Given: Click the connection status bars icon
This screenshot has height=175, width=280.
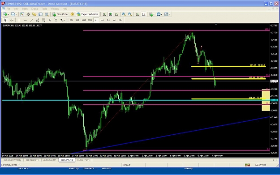Looking at the screenshot, I should point(247,165).
